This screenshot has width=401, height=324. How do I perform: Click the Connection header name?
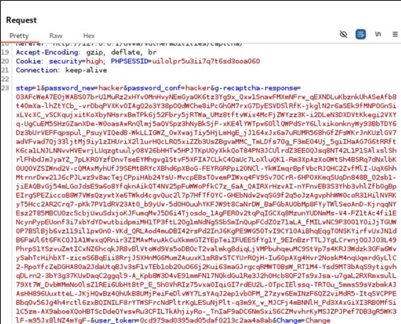(x=37, y=70)
